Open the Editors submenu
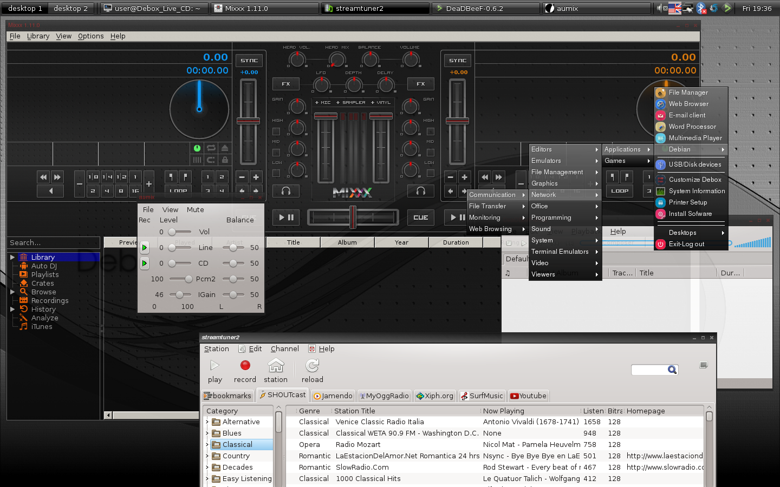The image size is (780, 487). pyautogui.click(x=565, y=149)
